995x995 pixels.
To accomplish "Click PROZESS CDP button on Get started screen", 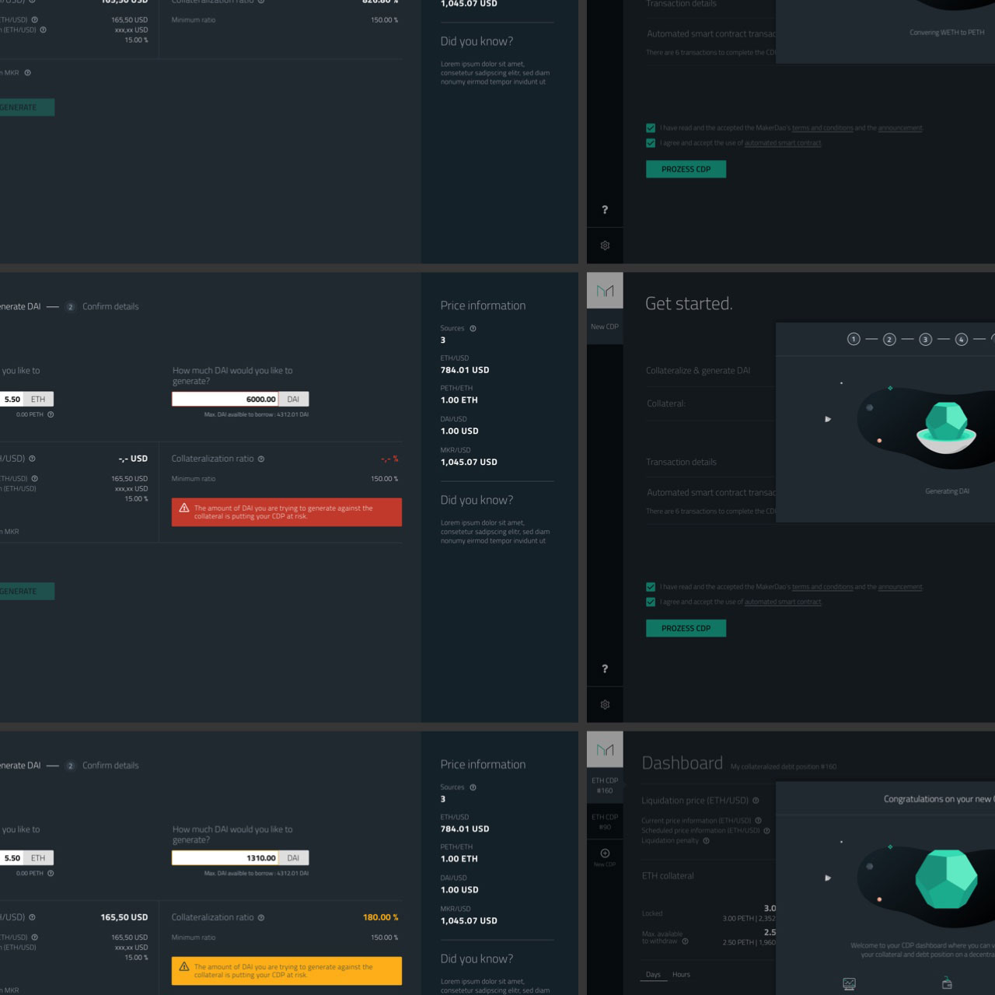I will (686, 628).
